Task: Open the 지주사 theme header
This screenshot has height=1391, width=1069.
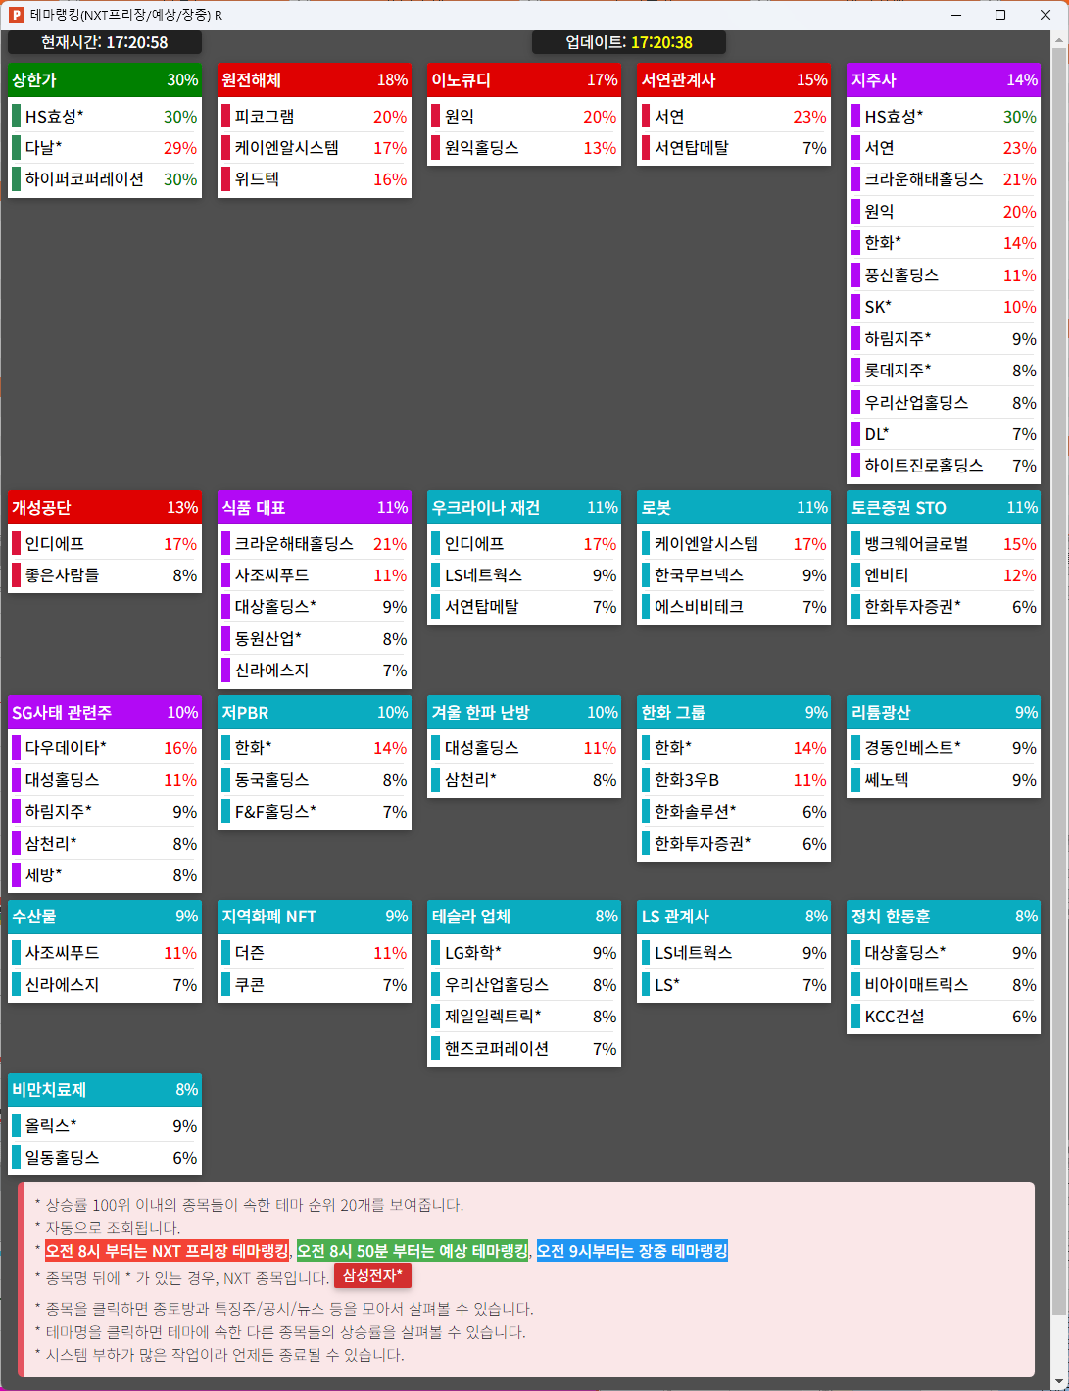Action: (944, 80)
